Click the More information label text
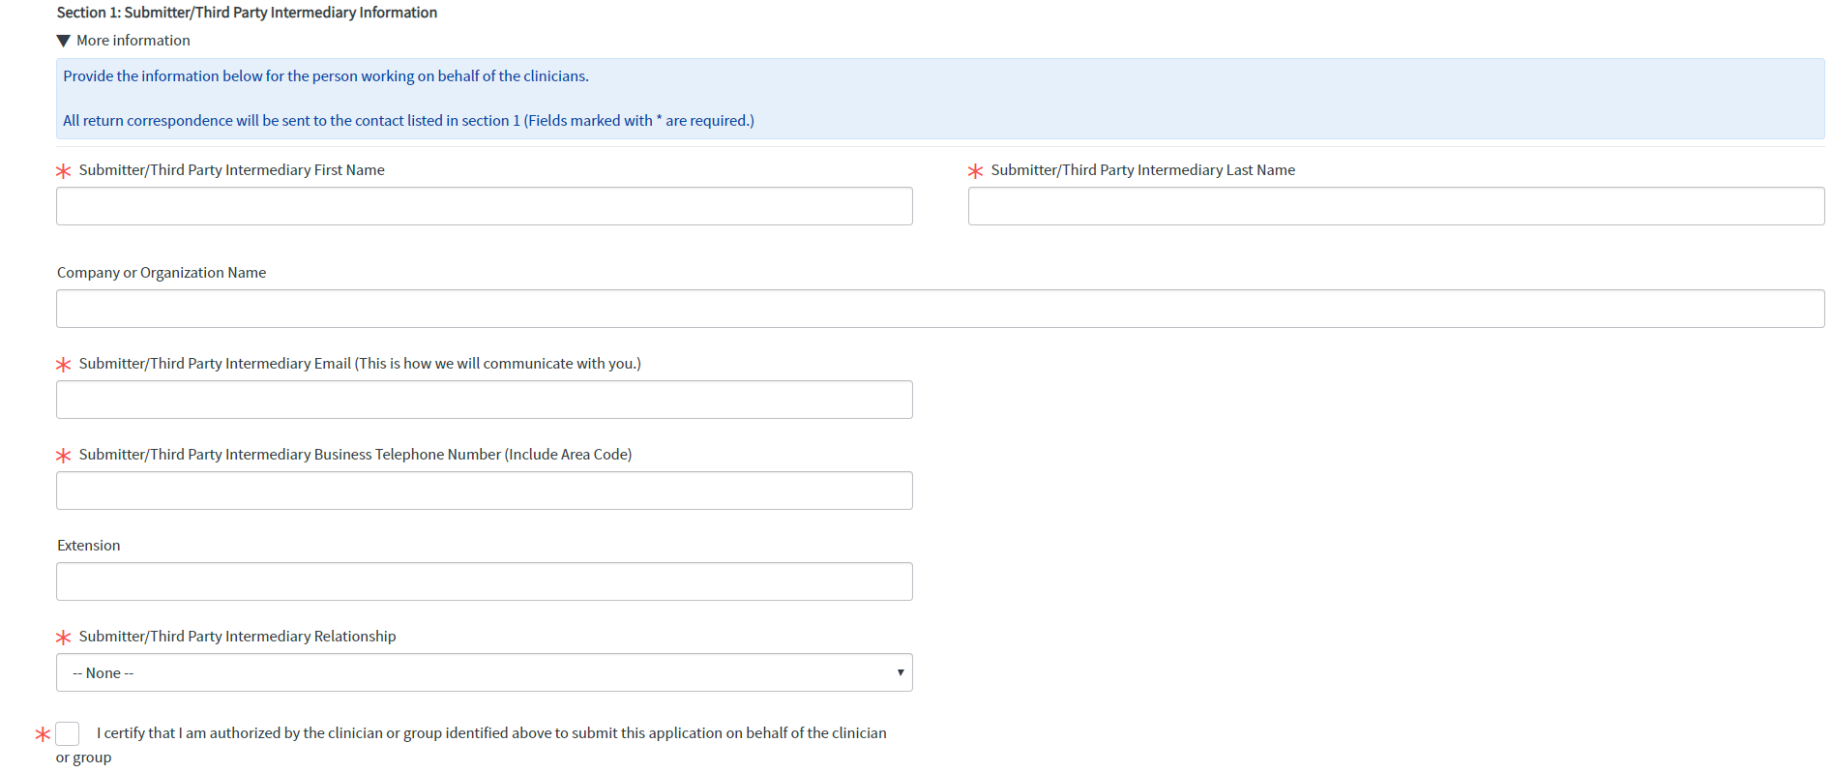1832x773 pixels. click(x=133, y=41)
